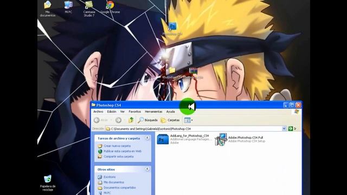Viewport: 347px width, 195px height.
Task: Click the Atrás back button
Action: 101,120
